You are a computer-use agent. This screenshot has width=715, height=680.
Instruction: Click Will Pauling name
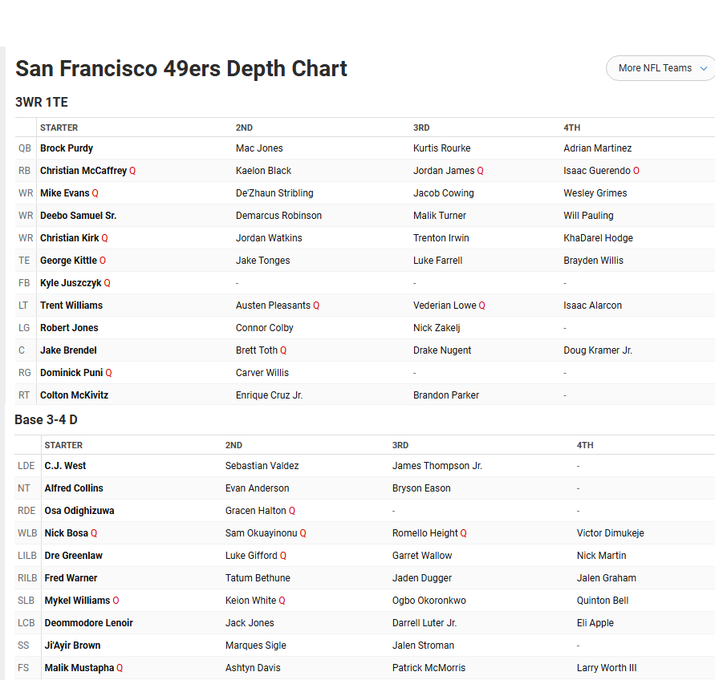(x=588, y=216)
